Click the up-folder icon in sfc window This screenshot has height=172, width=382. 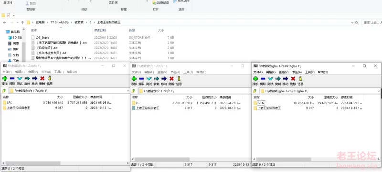point(4,91)
